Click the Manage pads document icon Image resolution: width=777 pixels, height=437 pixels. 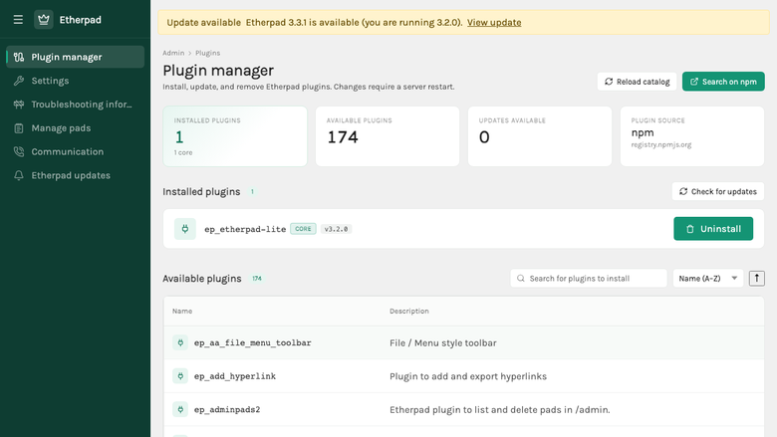coord(19,128)
